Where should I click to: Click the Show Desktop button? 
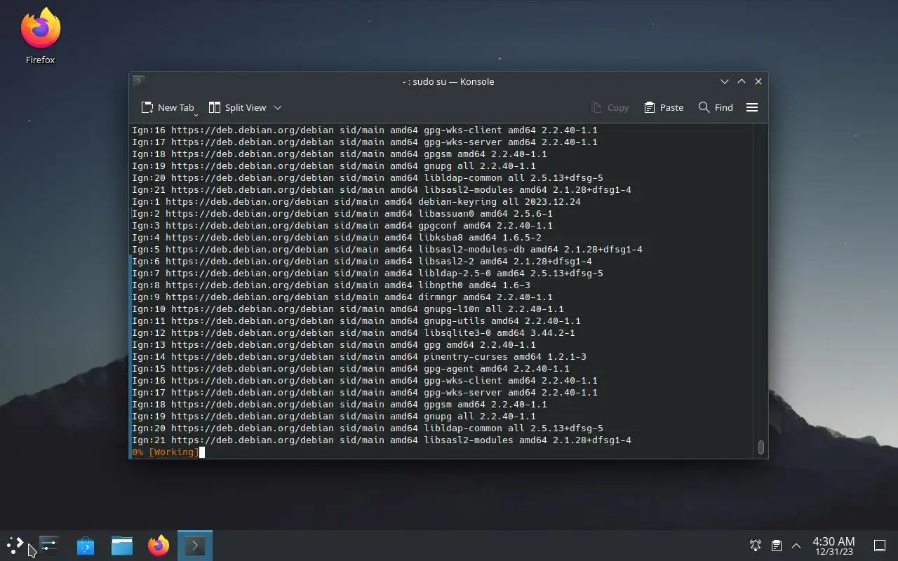pos(880,546)
